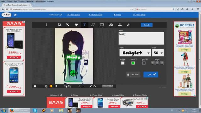The height and width of the screenshot is (113, 201).
Task: Toggle the Glow checkbox
Action: coord(135,60)
